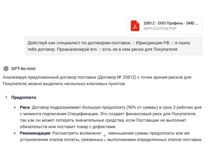
Task: Click the APPLICATION/PDF label of attachment
Action: (x=160, y=29)
